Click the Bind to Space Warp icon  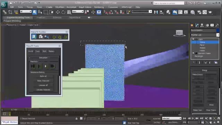coord(16,12)
